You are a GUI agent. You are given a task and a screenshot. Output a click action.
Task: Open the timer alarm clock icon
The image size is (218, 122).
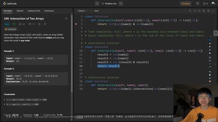coord(198,4)
